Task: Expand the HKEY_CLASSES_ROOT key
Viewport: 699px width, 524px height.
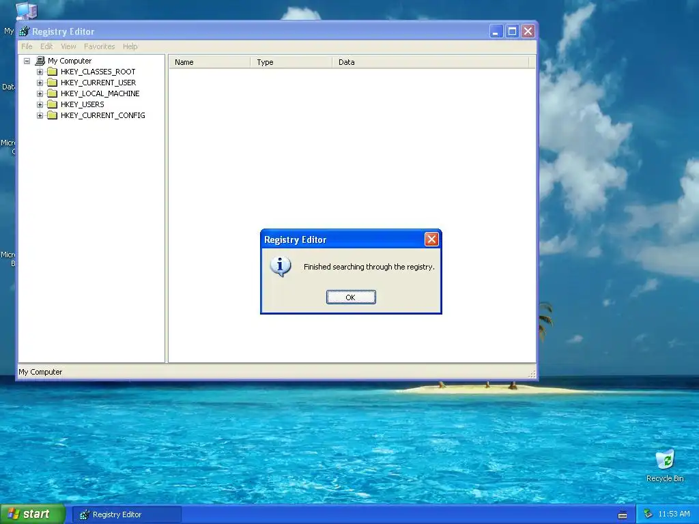Action: [x=40, y=72]
